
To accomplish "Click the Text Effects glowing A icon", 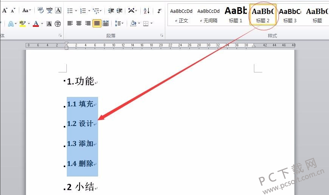I will [11, 24].
